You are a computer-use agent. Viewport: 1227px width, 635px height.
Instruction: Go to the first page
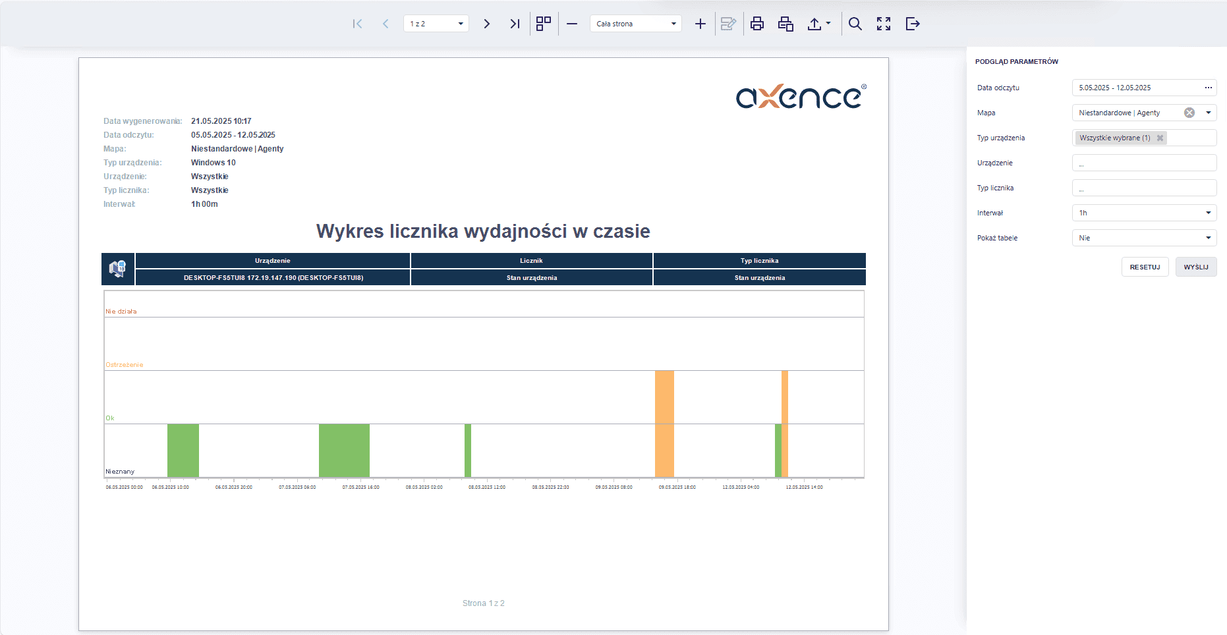357,24
